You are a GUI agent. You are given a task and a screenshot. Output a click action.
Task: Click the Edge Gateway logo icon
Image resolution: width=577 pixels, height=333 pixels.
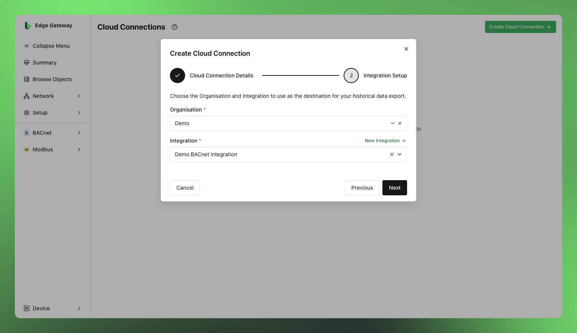27,25
